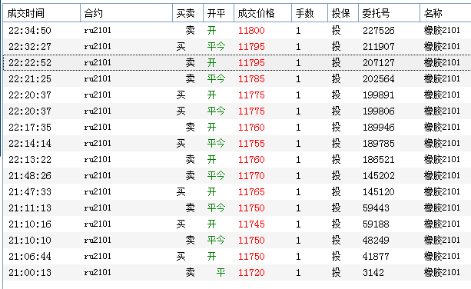The width and height of the screenshot is (471, 289).
Task: Click the 手数 column header
Action: [x=310, y=13]
